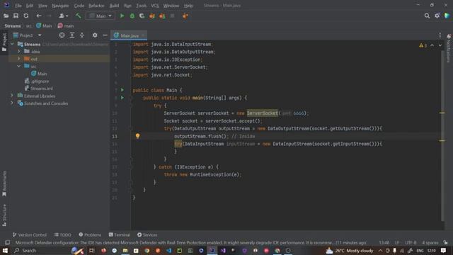
Task: Click the disabled Stop button
Action: click(173, 16)
